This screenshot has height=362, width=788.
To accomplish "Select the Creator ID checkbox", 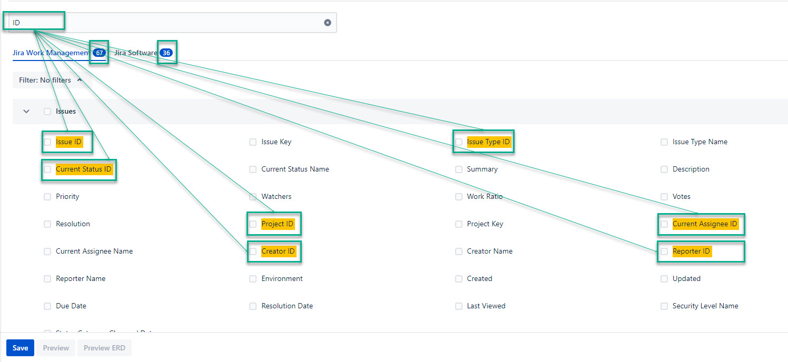I will (253, 252).
